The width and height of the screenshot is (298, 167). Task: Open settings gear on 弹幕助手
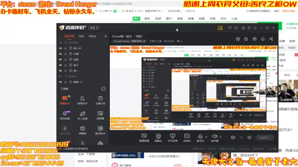click(x=69, y=96)
